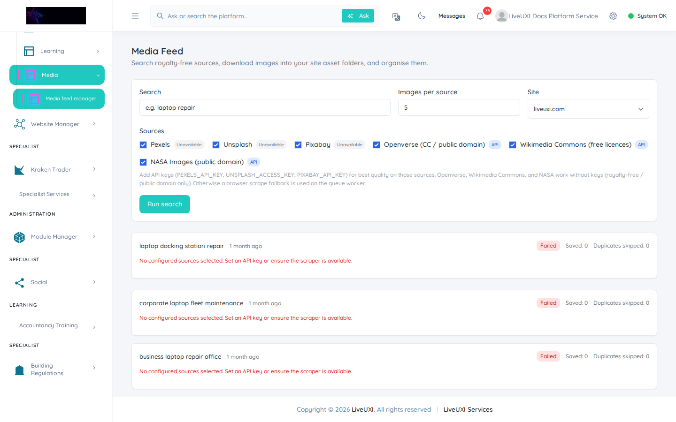Expand the Website Manager chevron
676x422 pixels.
[x=94, y=124]
